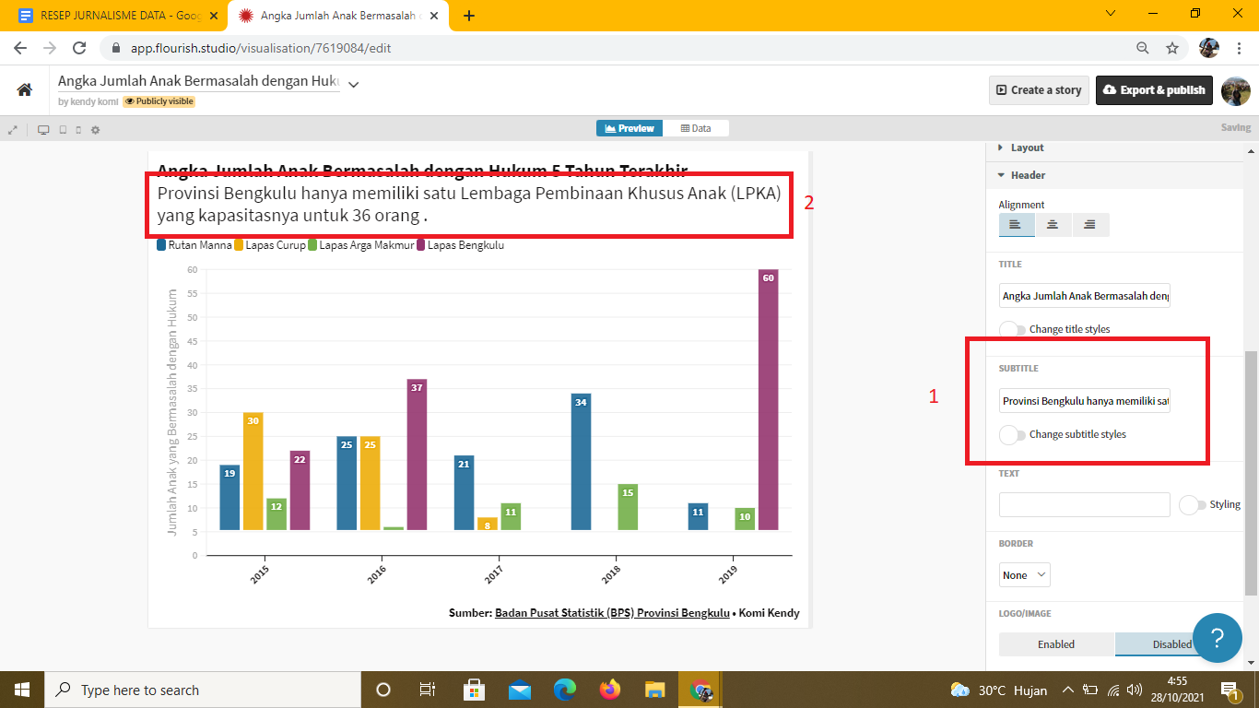Click the Create a story button
Viewport: 1259px width, 708px height.
(x=1038, y=90)
